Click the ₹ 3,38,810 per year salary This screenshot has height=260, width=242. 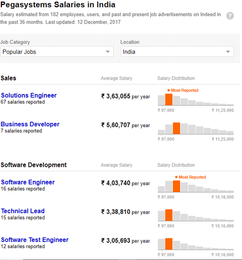(125, 212)
